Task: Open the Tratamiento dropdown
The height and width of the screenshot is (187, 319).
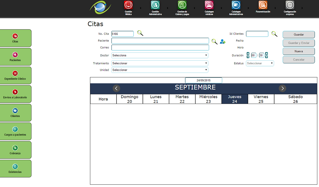Action: (159, 63)
